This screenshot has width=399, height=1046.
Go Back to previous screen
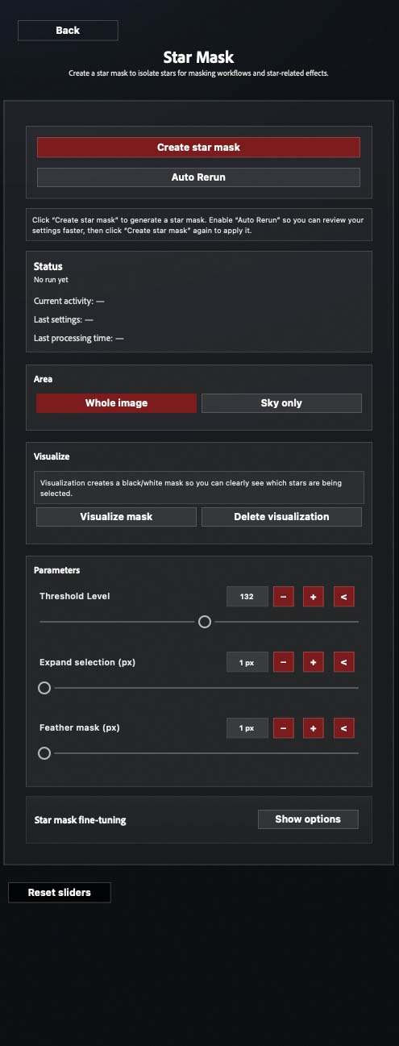click(x=68, y=31)
